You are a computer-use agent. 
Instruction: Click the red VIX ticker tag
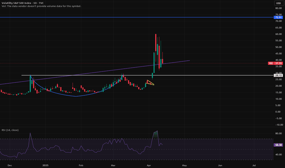(x=271, y=63)
